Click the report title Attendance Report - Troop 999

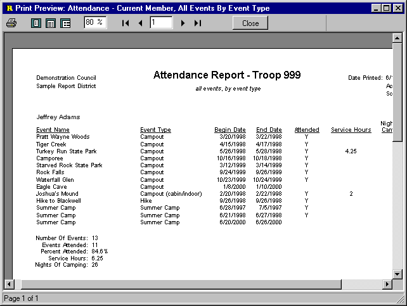pos(227,75)
